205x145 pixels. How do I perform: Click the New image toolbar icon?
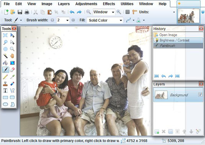tap(6, 12)
